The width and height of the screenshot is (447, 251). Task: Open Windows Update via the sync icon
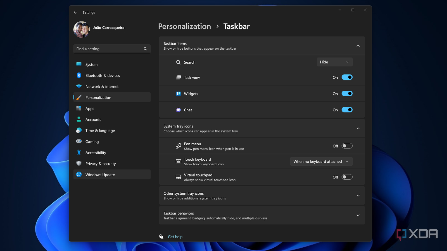point(79,174)
